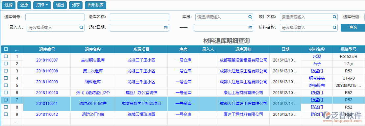Click the 石子 material link

point(317,63)
